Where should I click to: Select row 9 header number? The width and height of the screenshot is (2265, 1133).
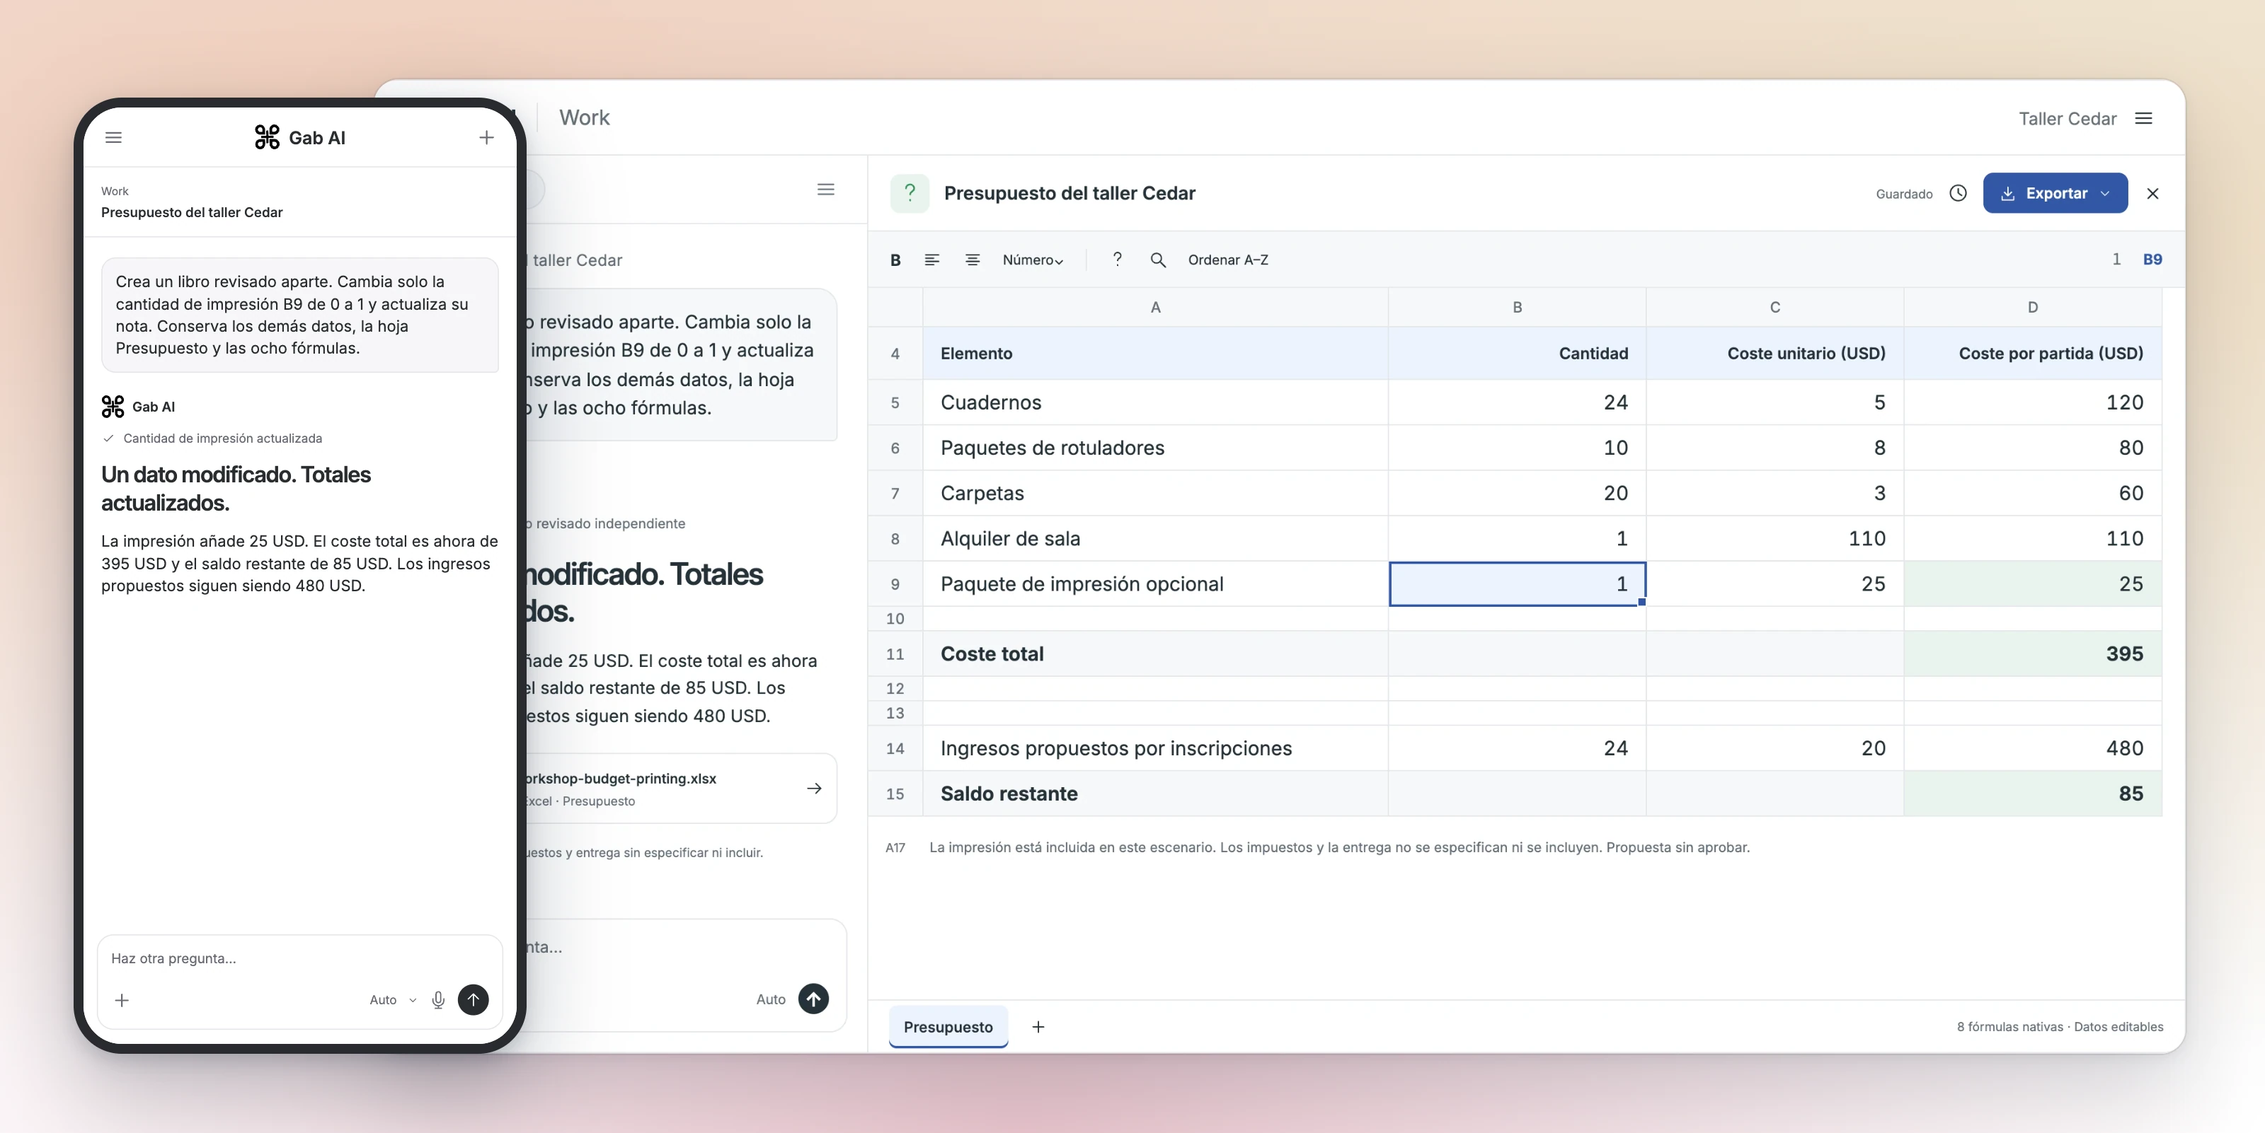(895, 584)
